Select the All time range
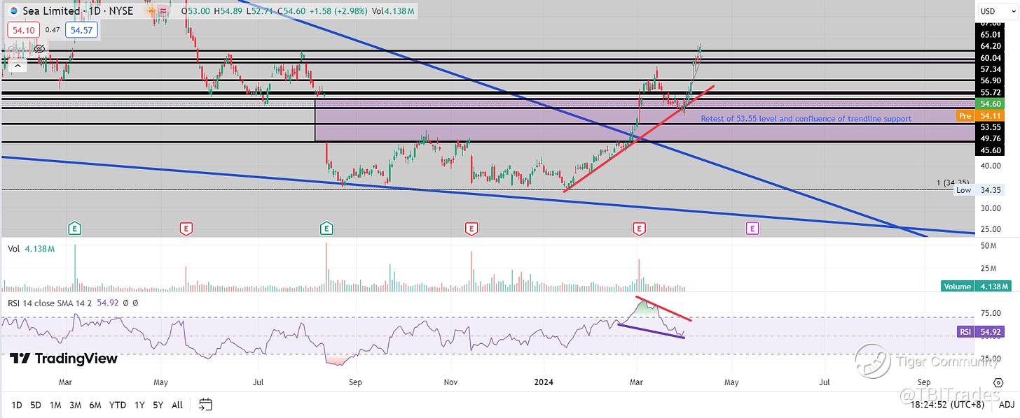This screenshot has height=418, width=1020. pos(177,405)
